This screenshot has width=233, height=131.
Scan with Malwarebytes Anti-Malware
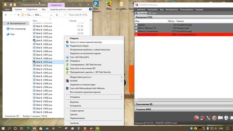(87, 88)
